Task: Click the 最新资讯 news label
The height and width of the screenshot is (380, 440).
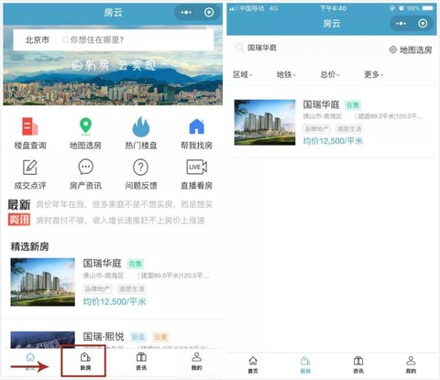Action: point(19,212)
